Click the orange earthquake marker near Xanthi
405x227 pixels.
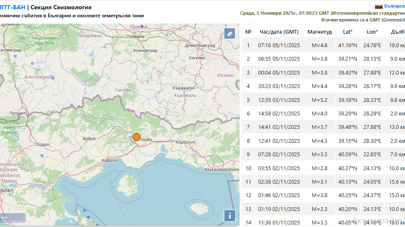pyautogui.click(x=136, y=137)
